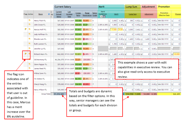Open the action icon for John Groce

click(x=30, y=25)
